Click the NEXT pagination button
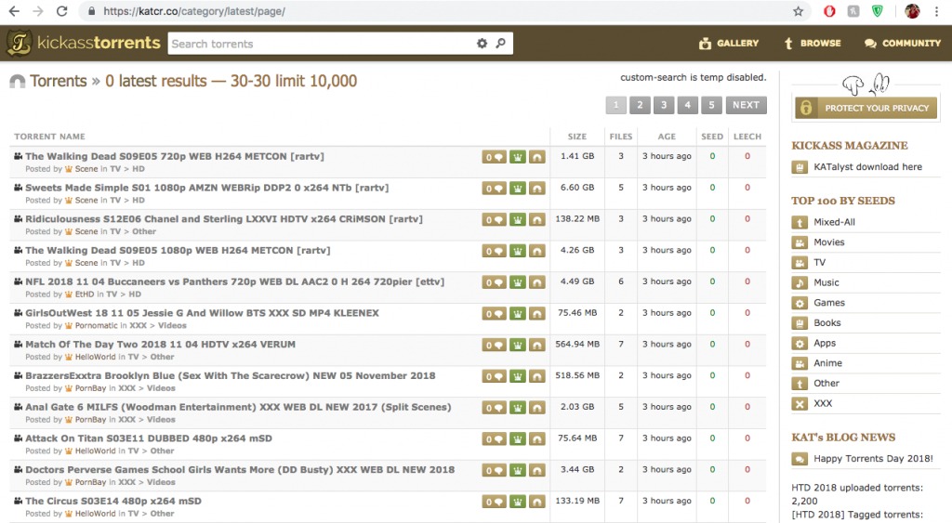The height and width of the screenshot is (523, 952). point(746,105)
